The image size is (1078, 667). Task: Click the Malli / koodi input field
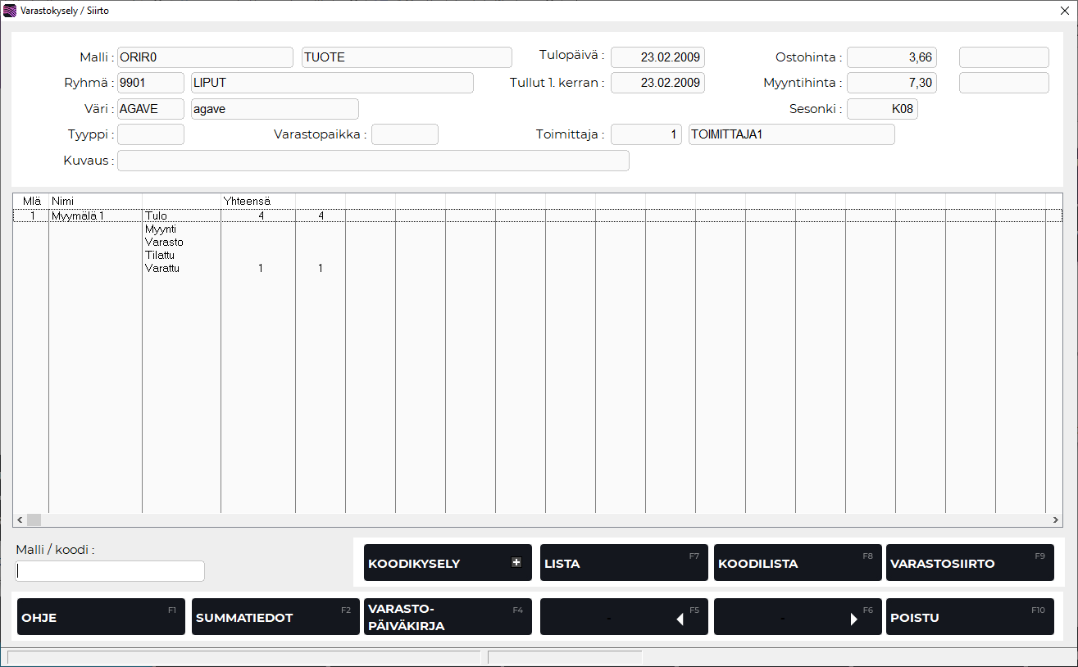[x=111, y=571]
